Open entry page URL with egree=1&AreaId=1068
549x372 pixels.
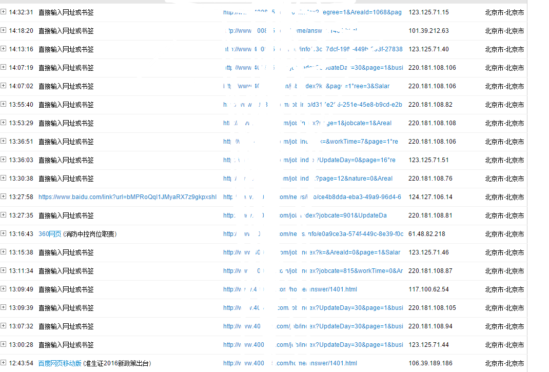coord(312,12)
